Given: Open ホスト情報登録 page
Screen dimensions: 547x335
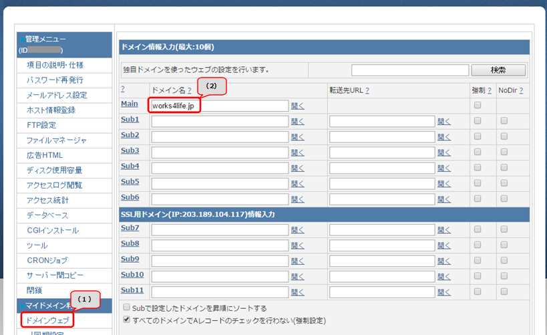Looking at the screenshot, I should coord(51,110).
